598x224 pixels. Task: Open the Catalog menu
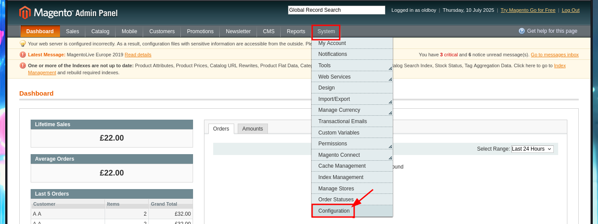(x=100, y=31)
